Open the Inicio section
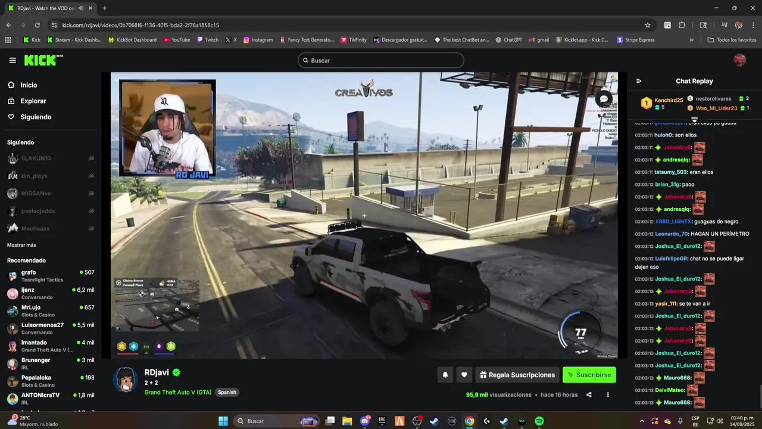The height and width of the screenshot is (429, 762). (29, 85)
